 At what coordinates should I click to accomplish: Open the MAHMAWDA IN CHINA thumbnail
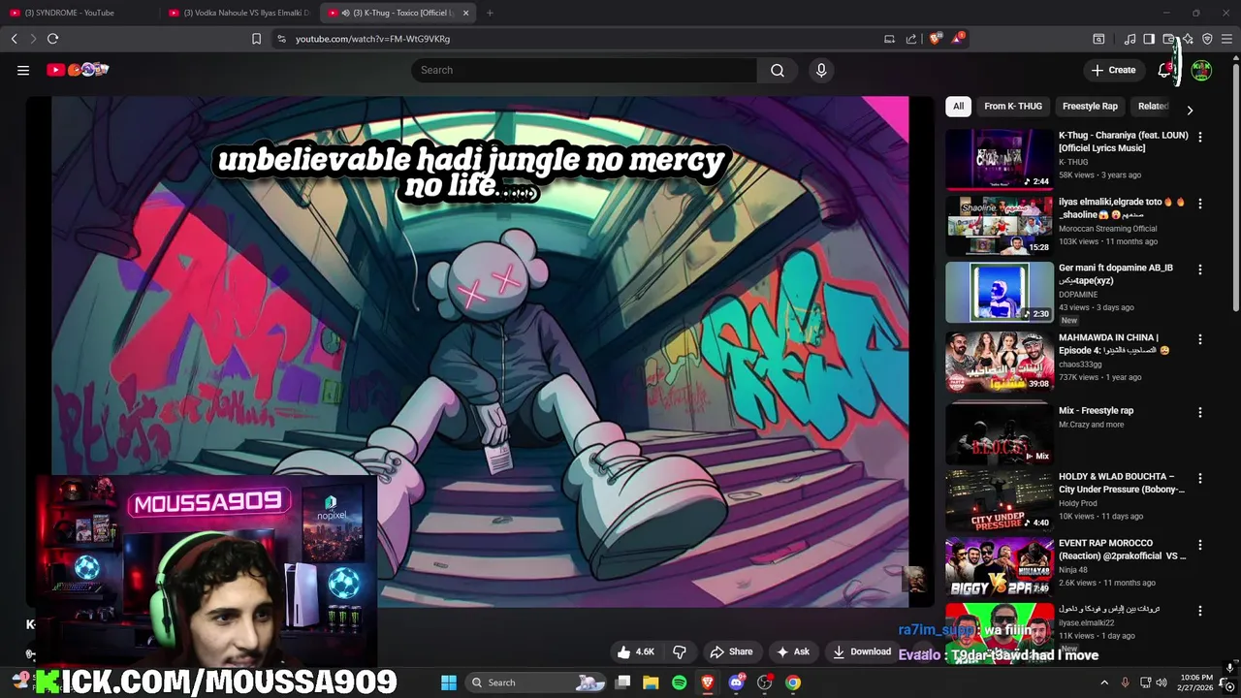[x=999, y=361]
